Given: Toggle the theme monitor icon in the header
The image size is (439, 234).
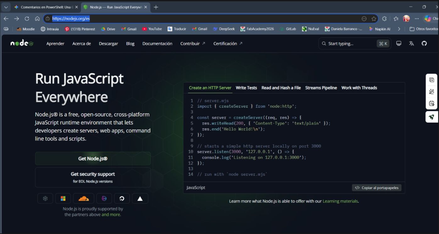Looking at the screenshot, I should (x=399, y=44).
